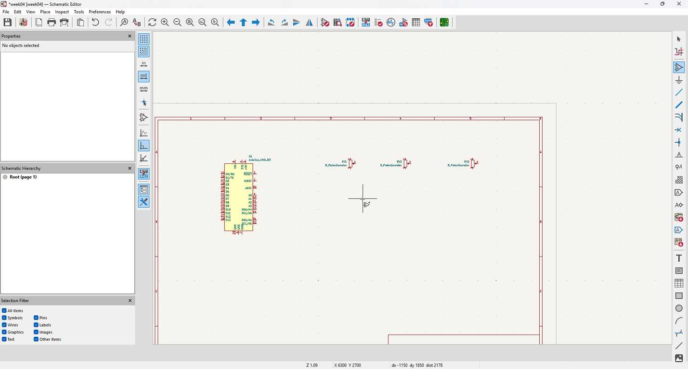Rotate selection counterclockwise

click(x=272, y=22)
